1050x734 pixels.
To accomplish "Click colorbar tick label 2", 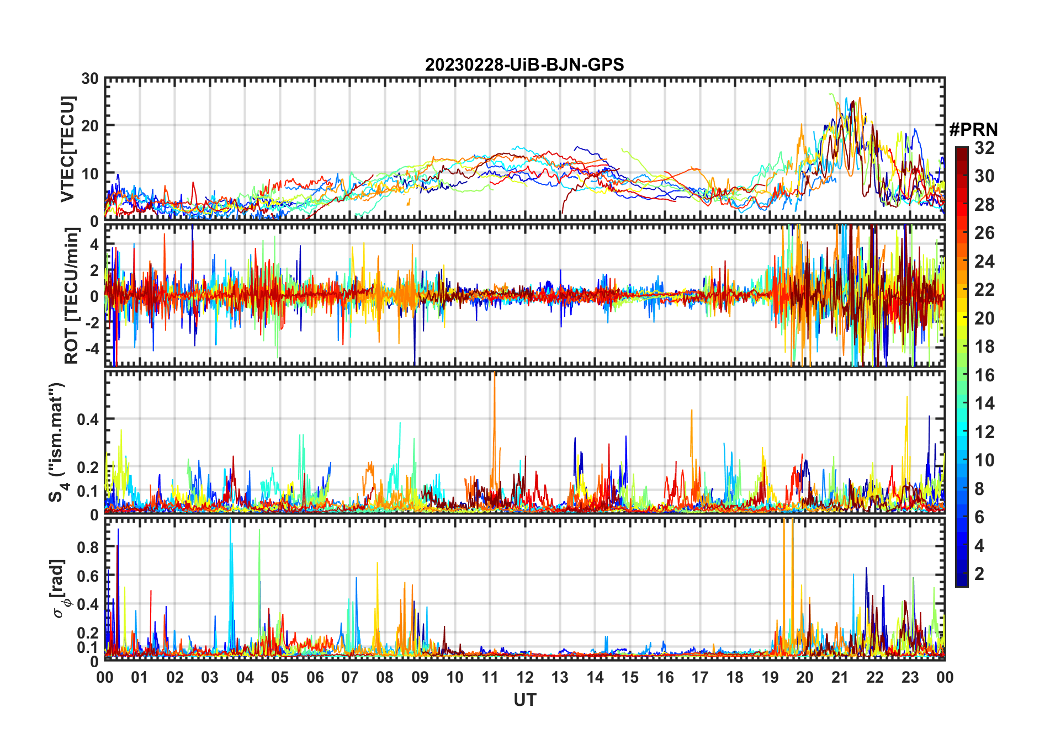I will click(x=979, y=574).
